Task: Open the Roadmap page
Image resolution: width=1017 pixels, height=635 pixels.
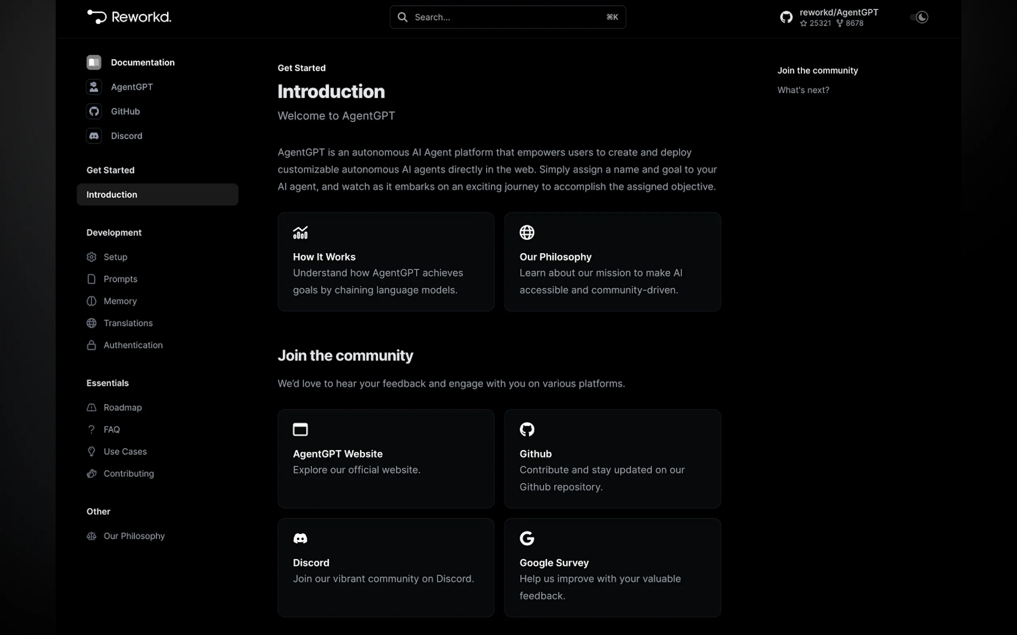Action: 123,407
